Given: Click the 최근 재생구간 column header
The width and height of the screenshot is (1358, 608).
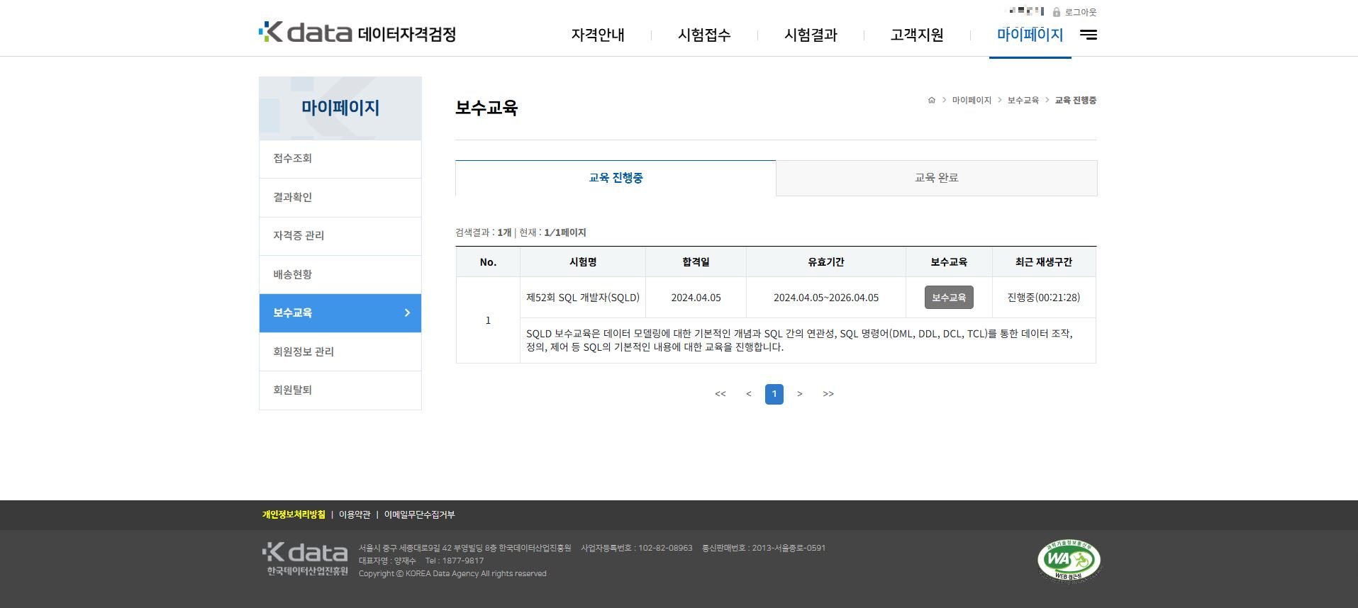Looking at the screenshot, I should pyautogui.click(x=1044, y=262).
